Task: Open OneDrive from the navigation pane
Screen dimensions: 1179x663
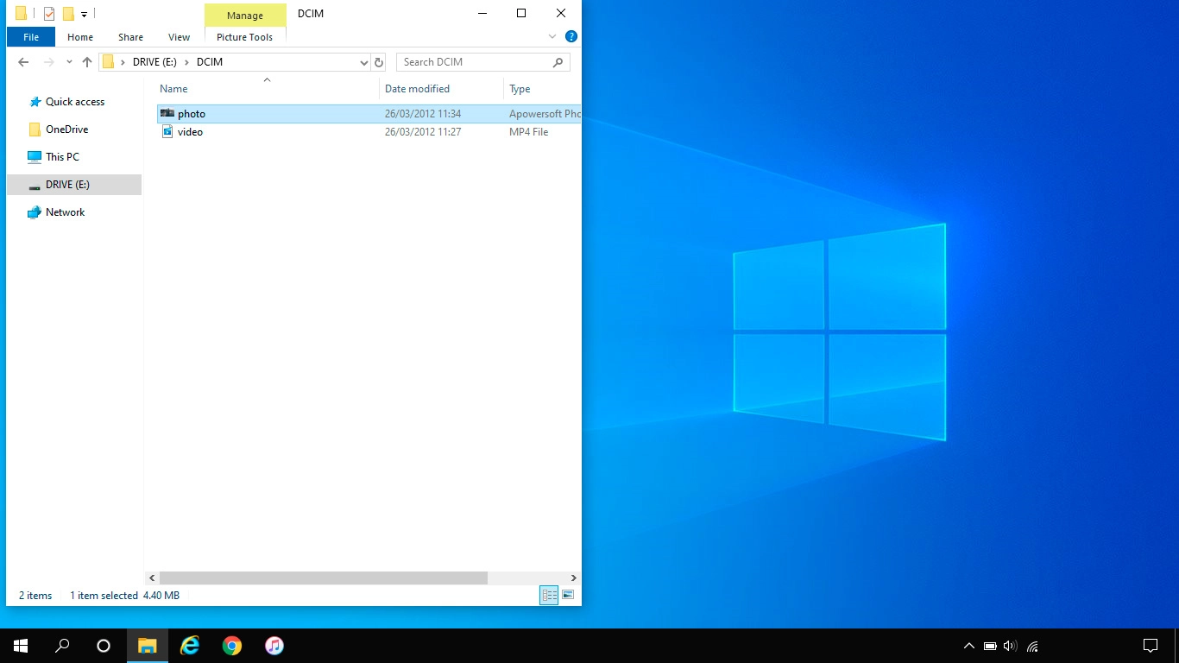Action: [x=66, y=129]
